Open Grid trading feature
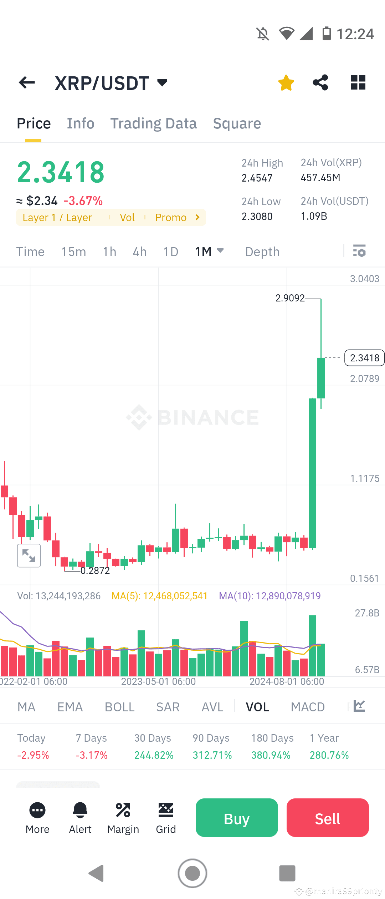The image size is (385, 899). (x=166, y=817)
